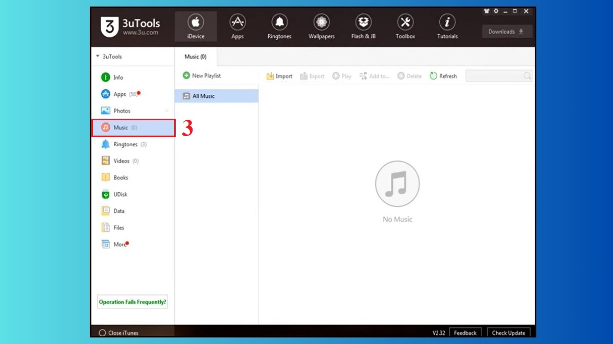
Task: Open the Downloads panel button
Action: click(506, 32)
